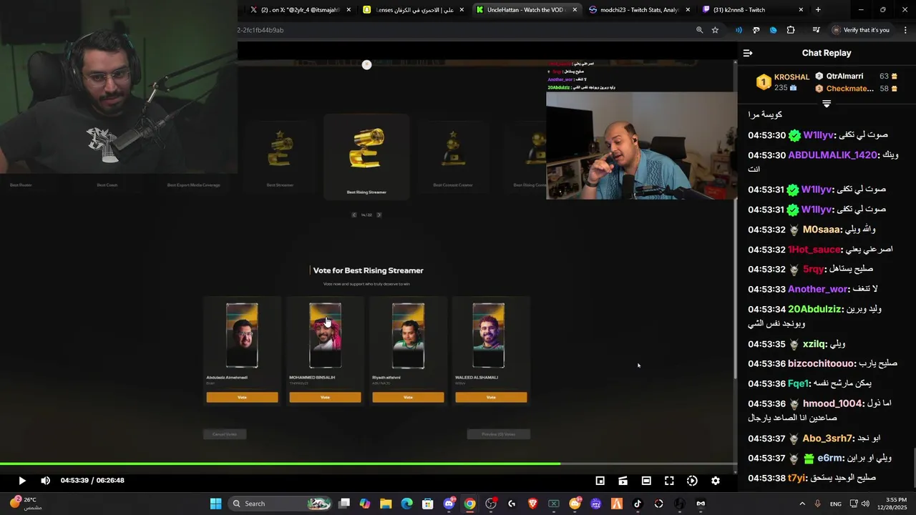This screenshot has height=515, width=916.
Task: Open chat user 1Hot_sauce
Action: [814, 250]
